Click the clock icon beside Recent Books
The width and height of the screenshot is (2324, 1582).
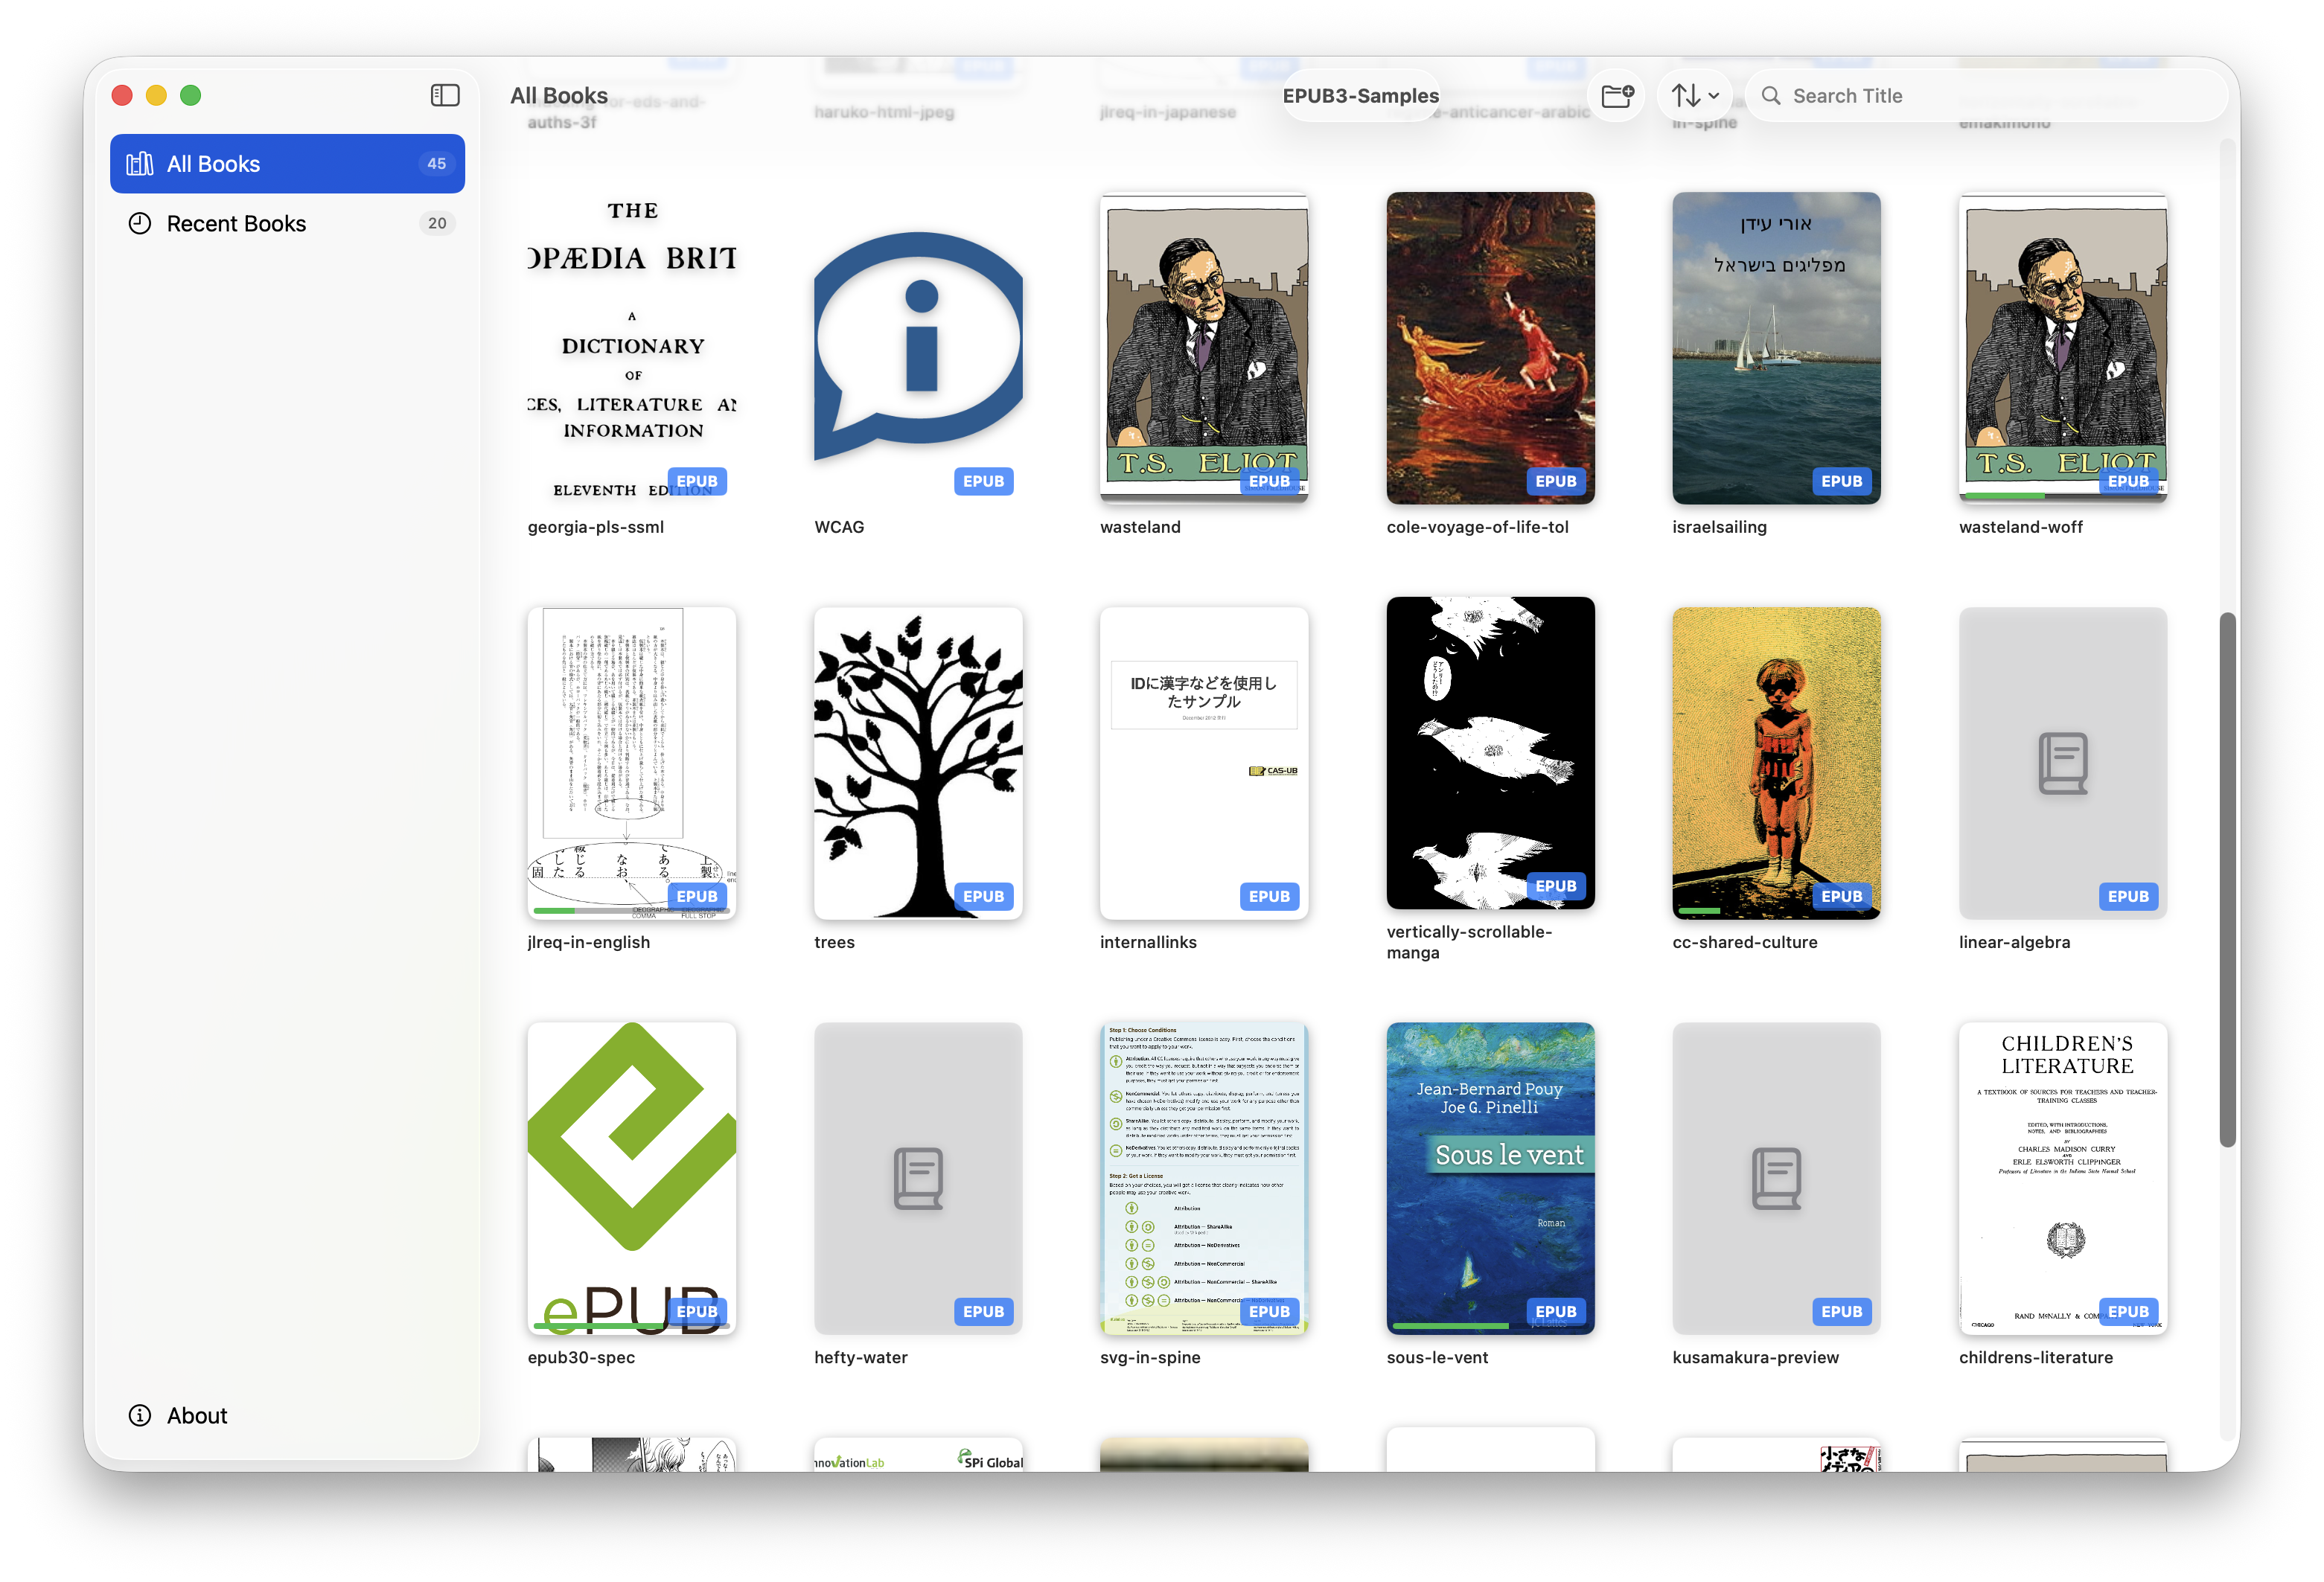(x=140, y=224)
